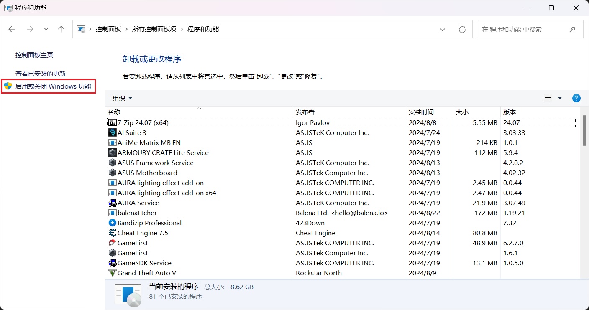The width and height of the screenshot is (589, 310).
Task: Click size value 80.8 MB
Action: 484,233
